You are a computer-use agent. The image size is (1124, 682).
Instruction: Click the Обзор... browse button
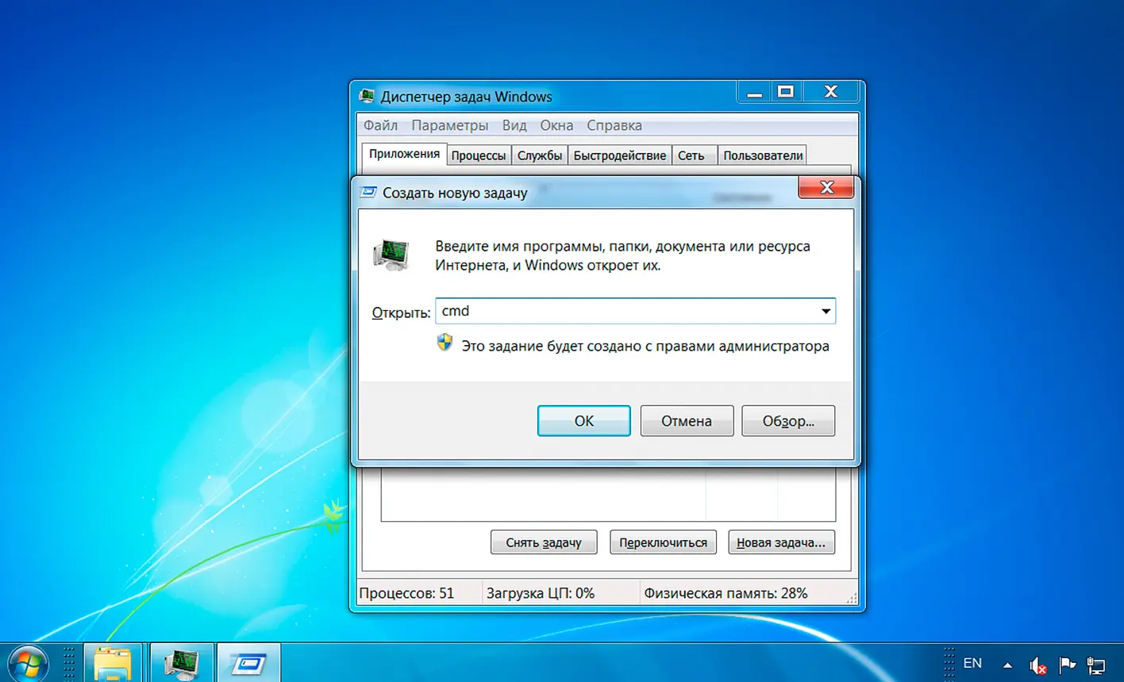tap(788, 421)
